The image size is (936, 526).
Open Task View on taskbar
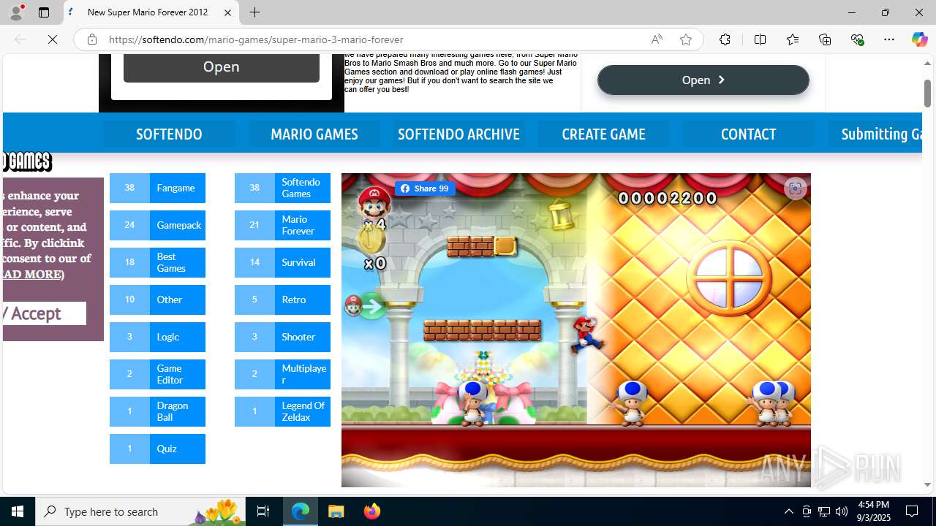[x=263, y=511]
